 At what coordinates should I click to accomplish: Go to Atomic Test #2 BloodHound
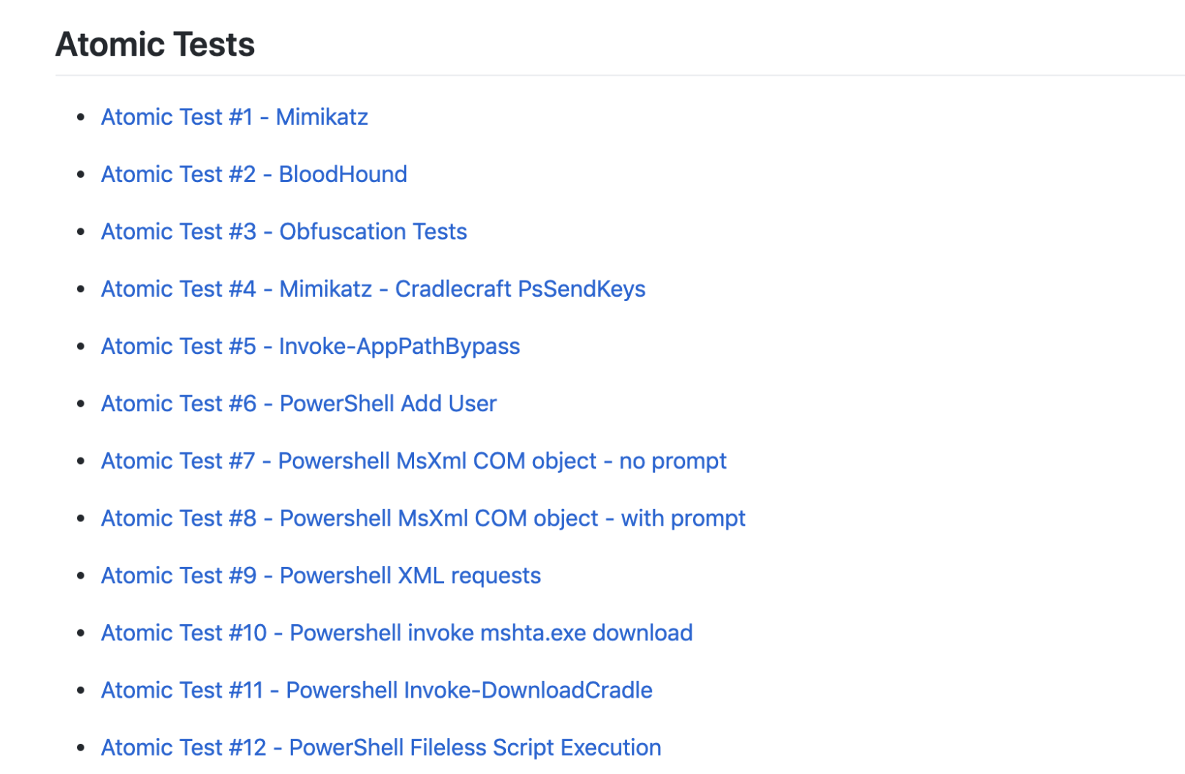pos(253,174)
